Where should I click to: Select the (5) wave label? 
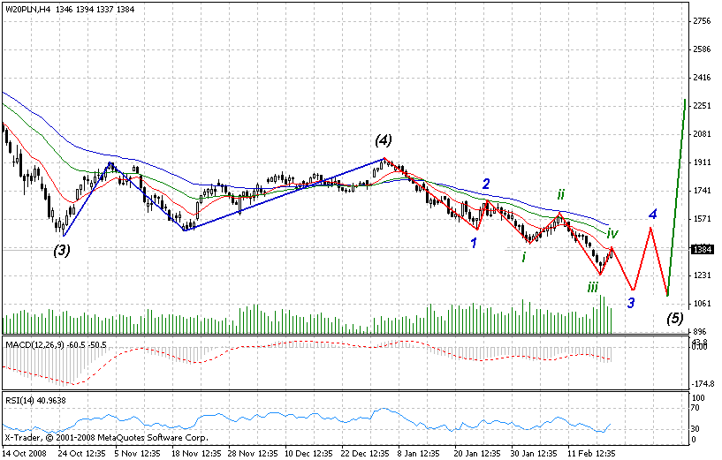tap(675, 318)
